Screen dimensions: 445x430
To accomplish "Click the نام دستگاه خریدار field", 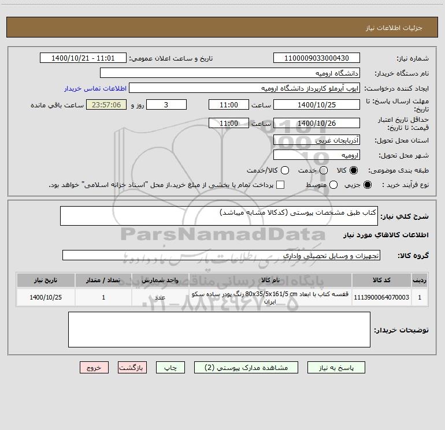I will (x=230, y=73).
